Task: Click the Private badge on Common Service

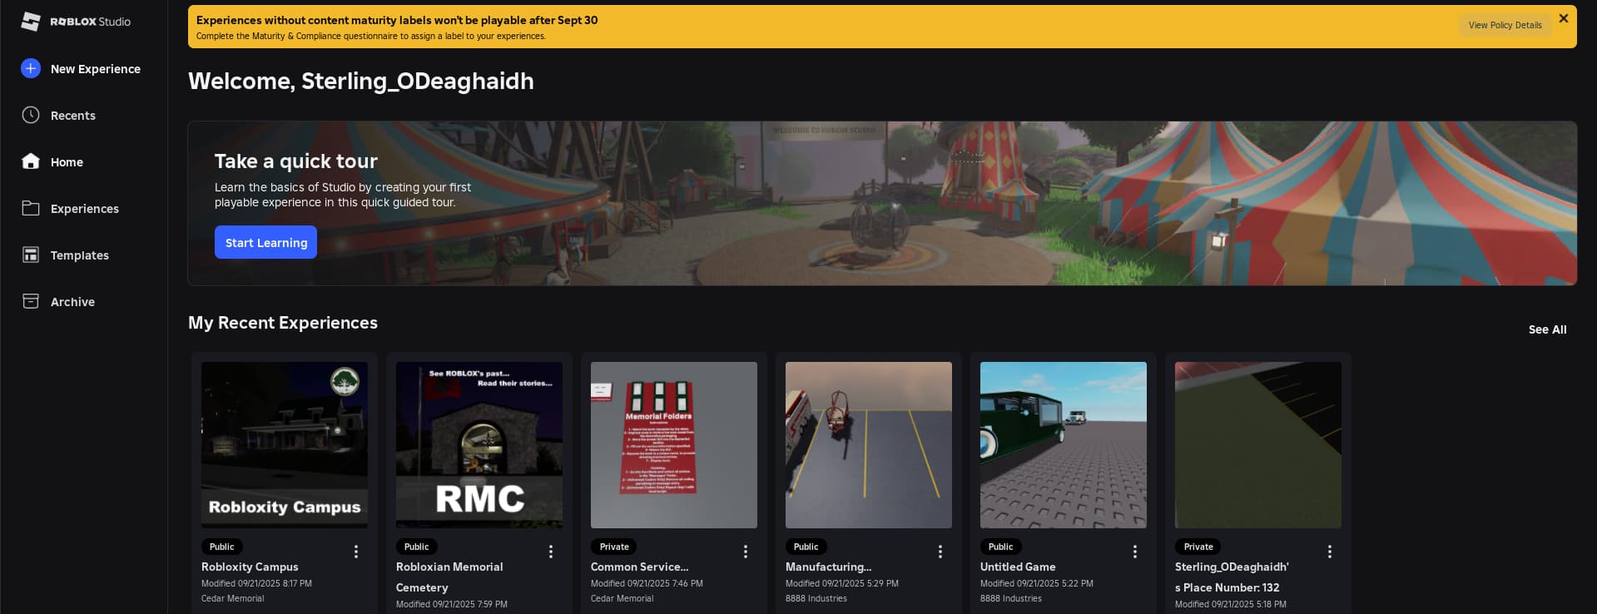Action: point(614,547)
